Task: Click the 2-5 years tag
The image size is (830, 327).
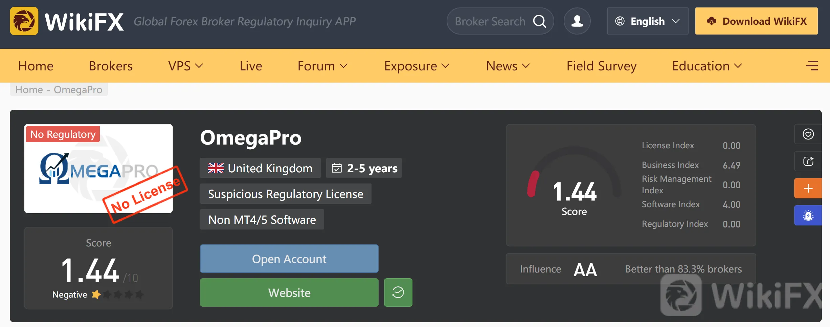Action: tap(364, 168)
